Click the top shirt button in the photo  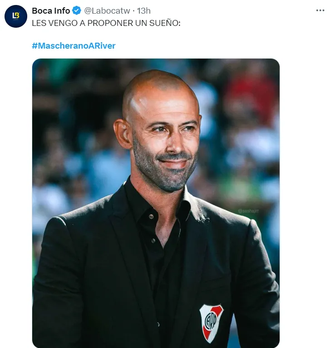(151, 216)
